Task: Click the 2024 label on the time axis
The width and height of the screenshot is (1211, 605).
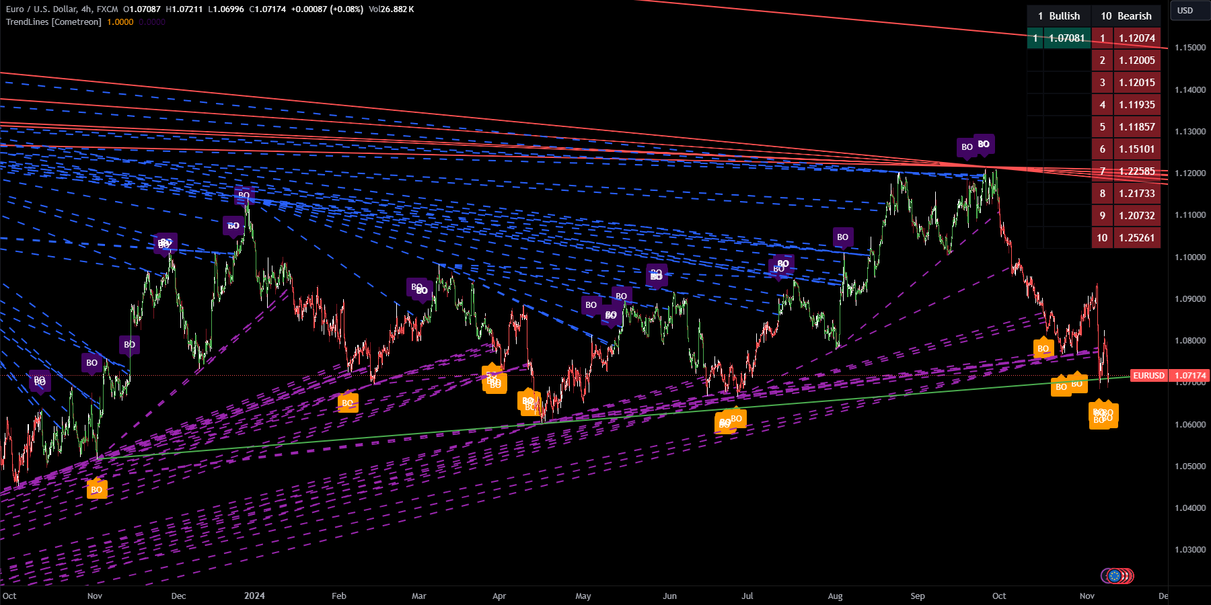Action: point(254,596)
